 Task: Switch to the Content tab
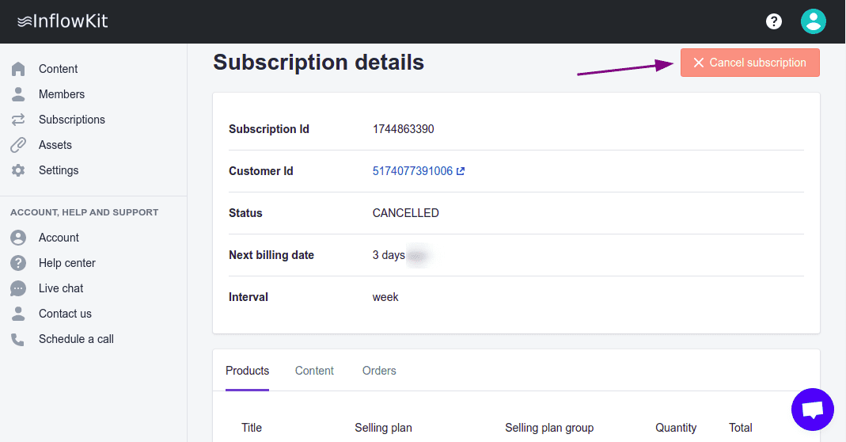314,371
